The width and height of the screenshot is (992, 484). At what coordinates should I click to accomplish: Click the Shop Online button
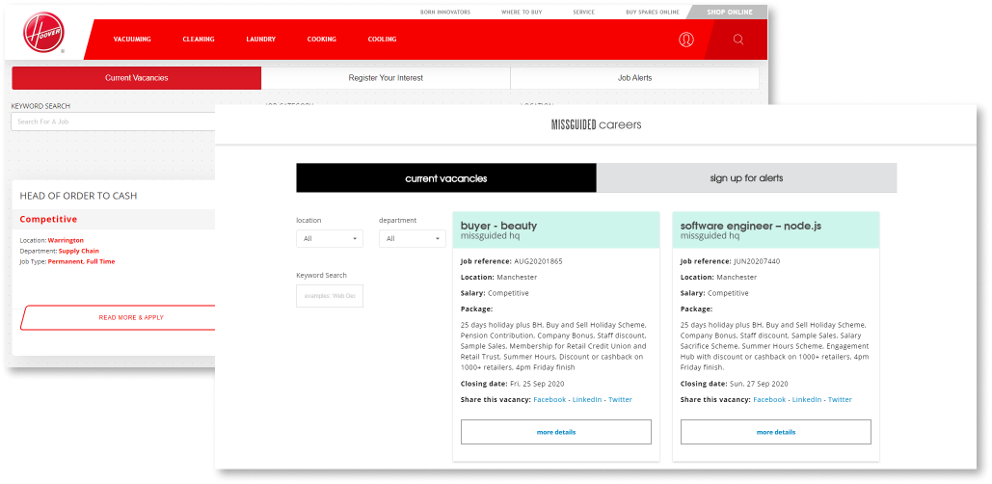click(730, 12)
